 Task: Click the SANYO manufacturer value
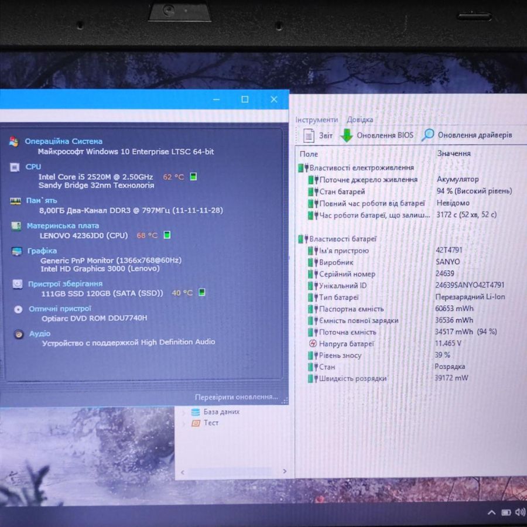click(447, 262)
